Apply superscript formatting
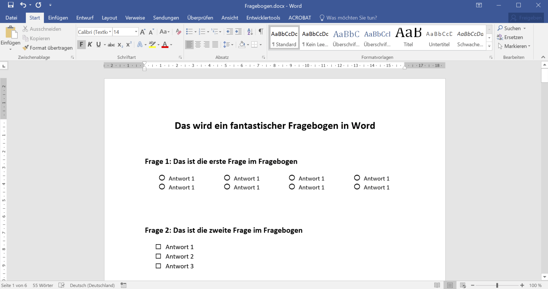This screenshot has height=289, width=548. click(x=128, y=44)
